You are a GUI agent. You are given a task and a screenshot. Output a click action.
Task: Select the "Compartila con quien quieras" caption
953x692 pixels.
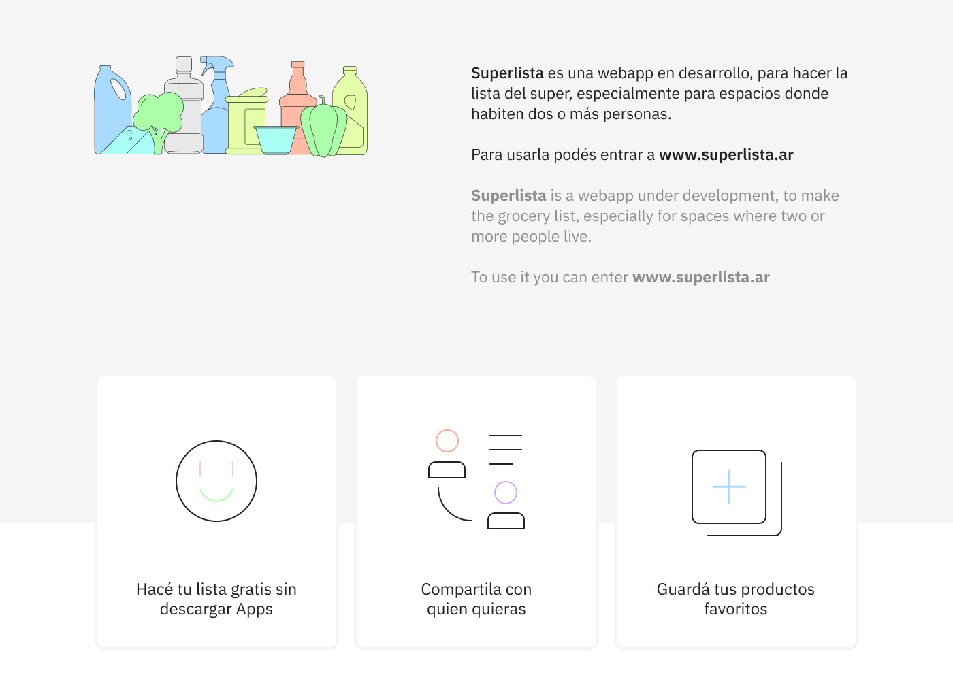point(476,599)
